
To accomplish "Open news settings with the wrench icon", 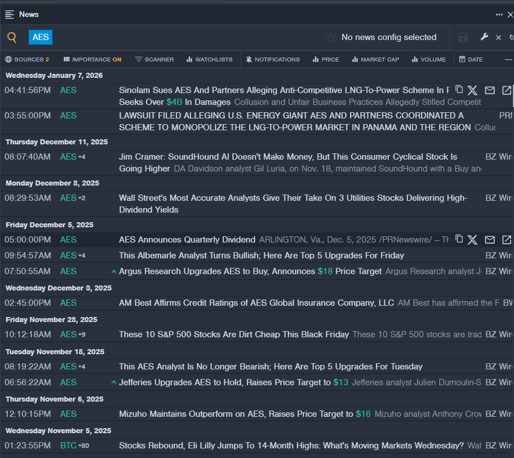I will pyautogui.click(x=484, y=37).
